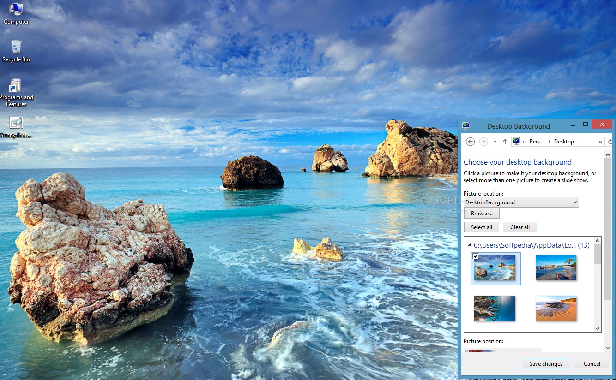Viewport: 616px width, 380px height.
Task: Go up one level with Up arrow
Action: coord(505,142)
